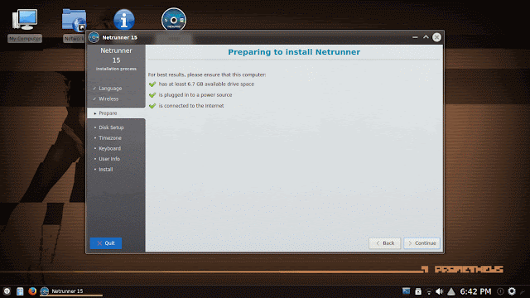
Task: Open the application launcher menu in taskbar
Action: [x=7, y=291]
